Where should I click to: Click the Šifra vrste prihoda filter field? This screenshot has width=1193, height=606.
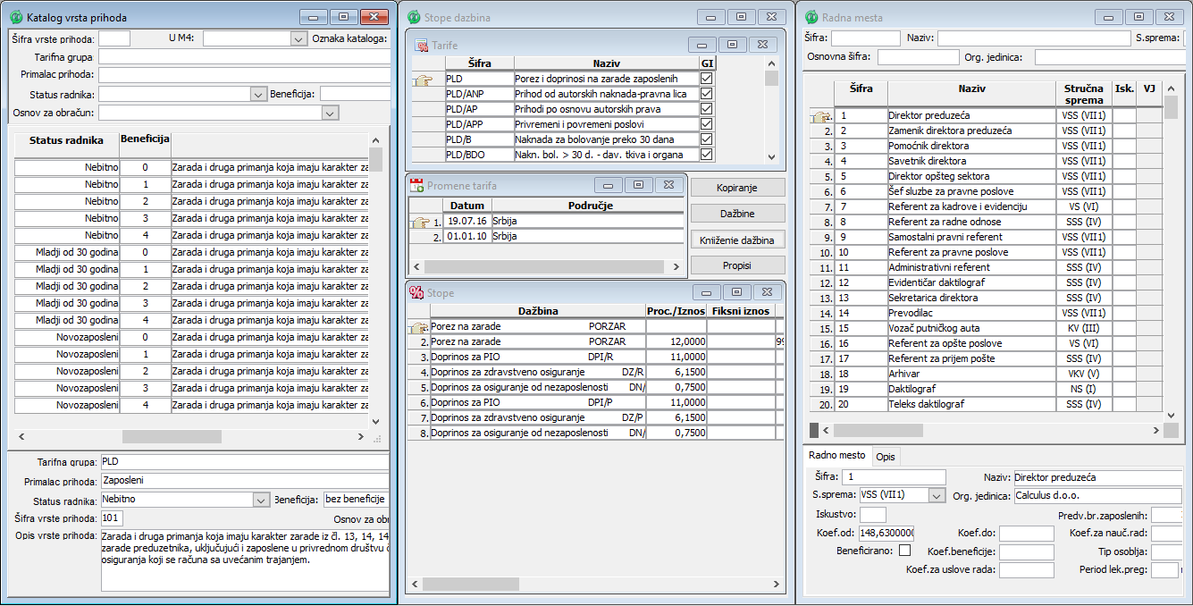coord(114,38)
